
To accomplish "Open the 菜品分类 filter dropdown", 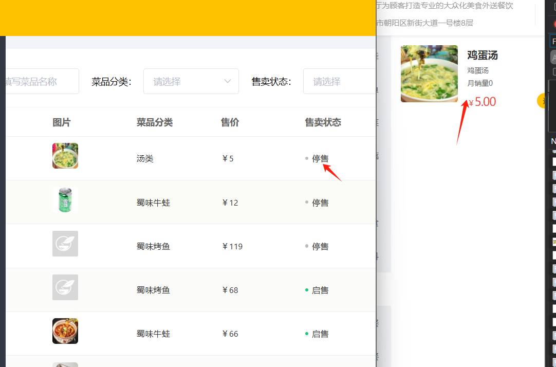I will pos(191,81).
